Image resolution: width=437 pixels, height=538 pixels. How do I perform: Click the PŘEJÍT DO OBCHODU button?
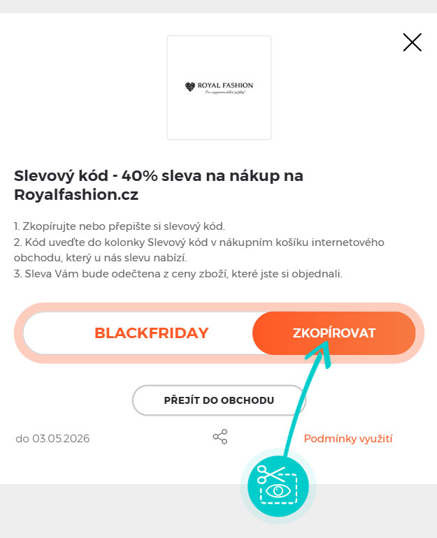pyautogui.click(x=219, y=400)
